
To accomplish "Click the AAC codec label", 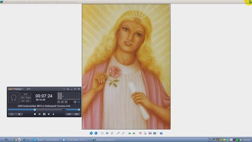I will tap(26, 94).
